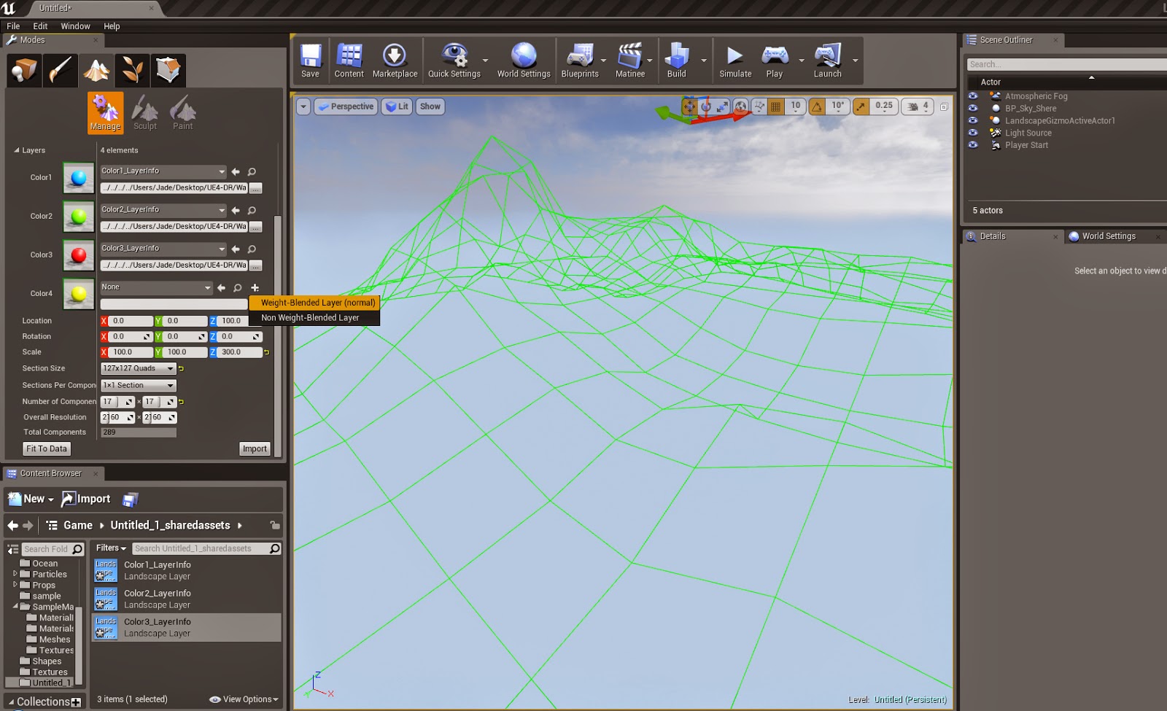Click New in Content Browser
This screenshot has width=1167, height=711.
click(x=31, y=500)
